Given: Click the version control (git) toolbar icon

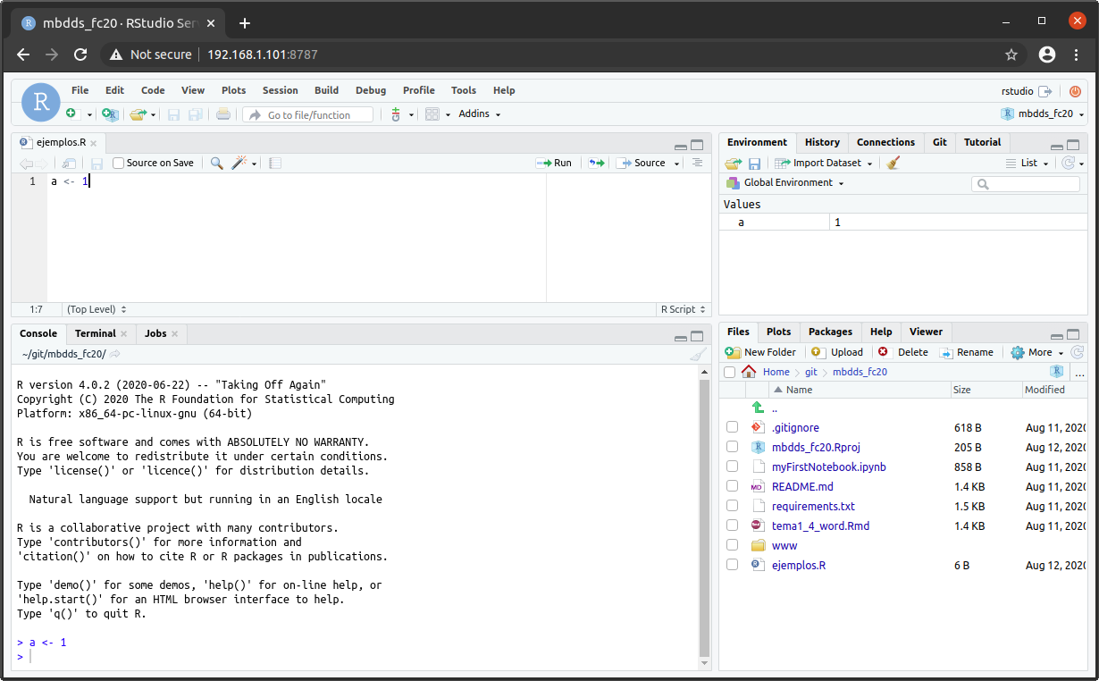Looking at the screenshot, I should (x=397, y=114).
